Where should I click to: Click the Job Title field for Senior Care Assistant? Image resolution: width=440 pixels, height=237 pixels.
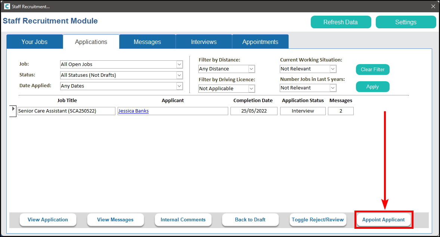point(66,111)
